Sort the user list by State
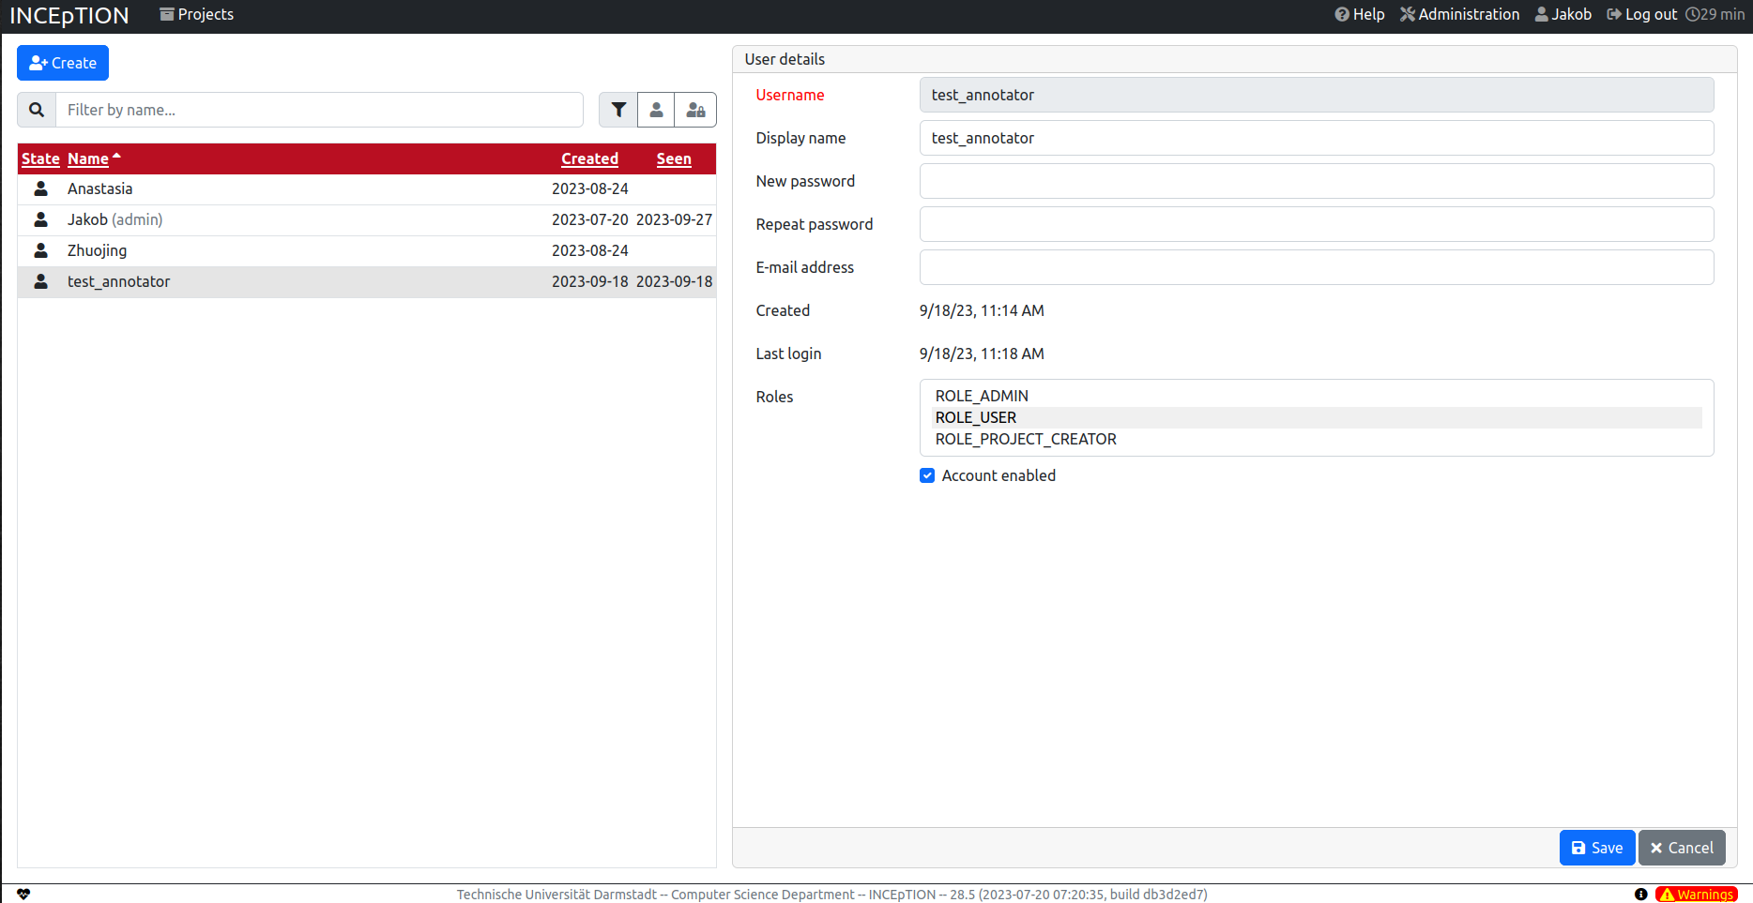 pyautogui.click(x=40, y=158)
